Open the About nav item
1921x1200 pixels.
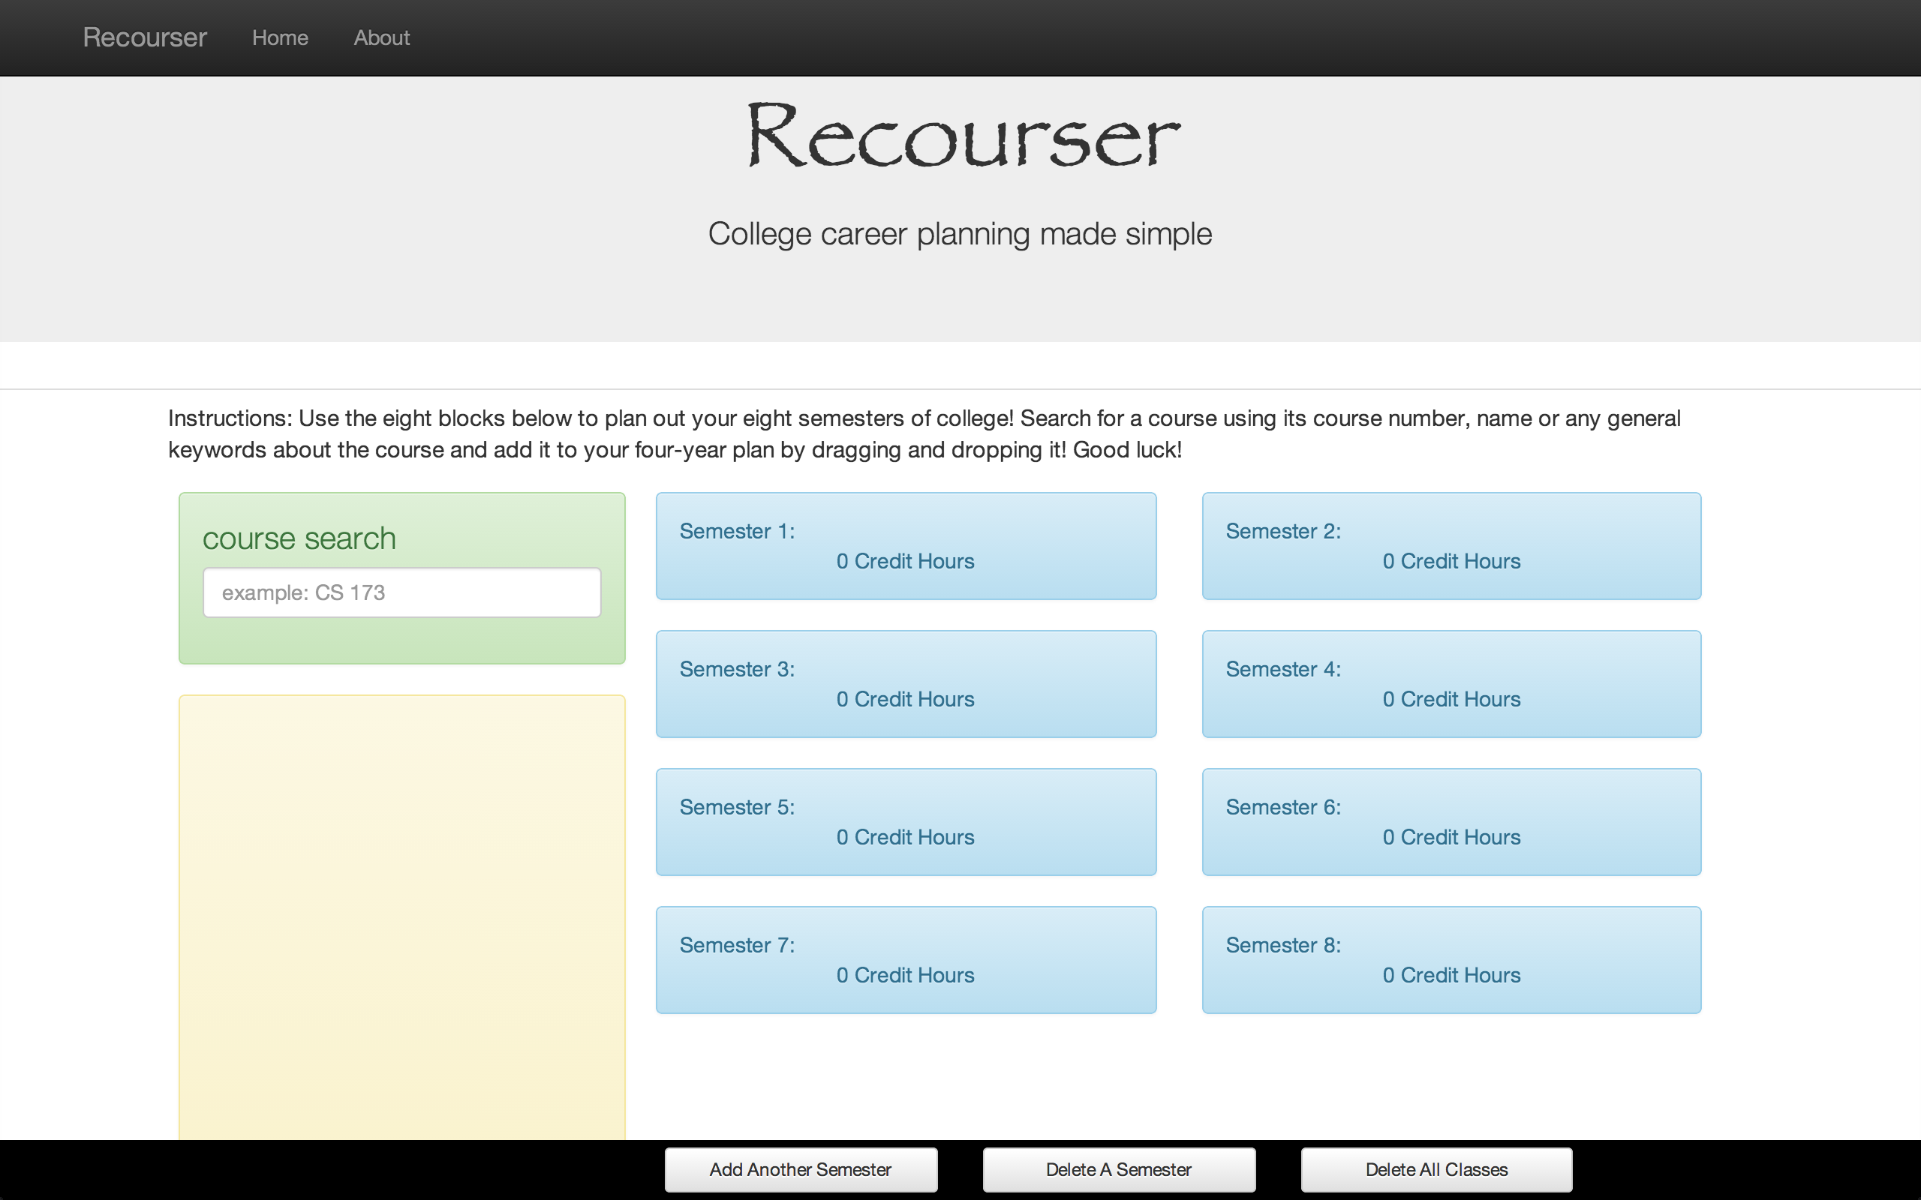point(381,37)
